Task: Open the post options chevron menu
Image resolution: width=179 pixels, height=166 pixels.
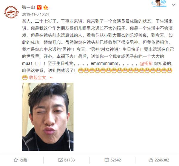Action: (174, 4)
